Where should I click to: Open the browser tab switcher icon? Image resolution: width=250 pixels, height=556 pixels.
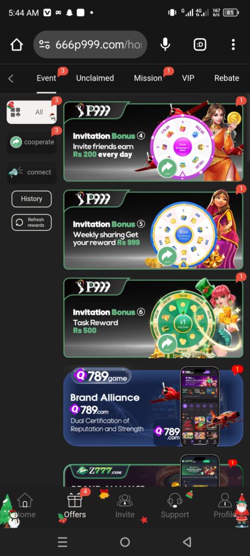[200, 45]
